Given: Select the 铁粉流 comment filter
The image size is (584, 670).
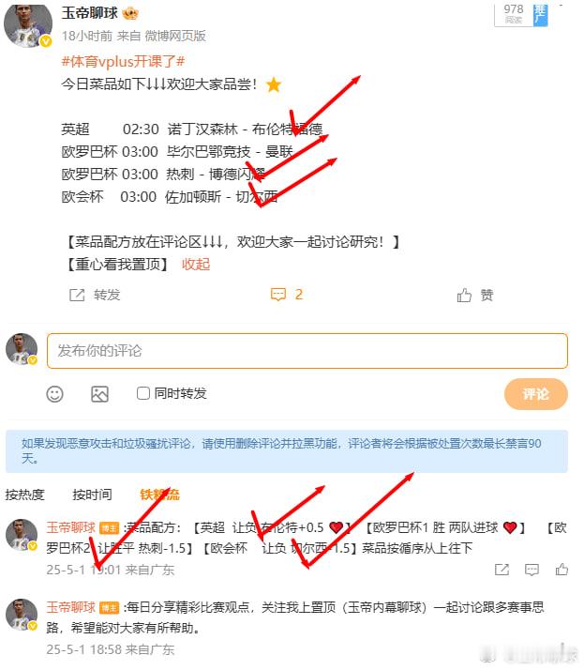Looking at the screenshot, I should pyautogui.click(x=159, y=495).
